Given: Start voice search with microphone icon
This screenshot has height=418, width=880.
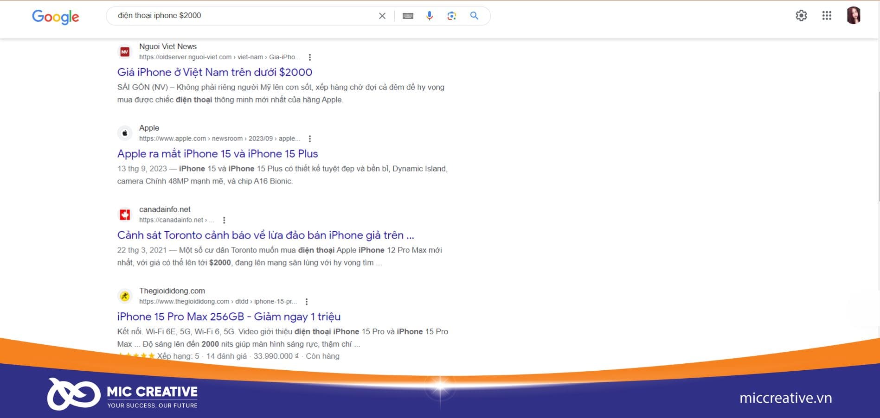Looking at the screenshot, I should [x=430, y=16].
